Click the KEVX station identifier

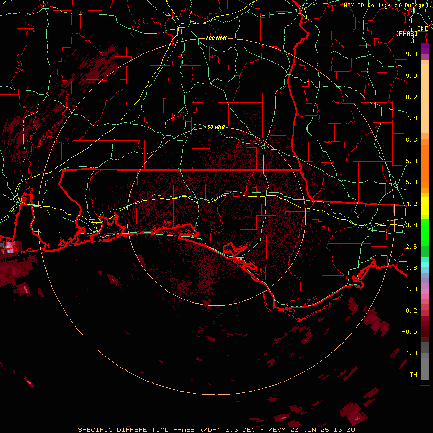[x=278, y=430]
